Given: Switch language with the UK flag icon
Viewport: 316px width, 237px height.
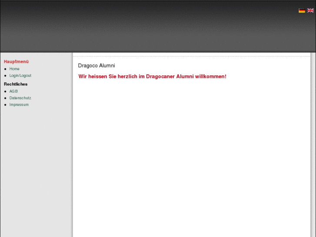Looking at the screenshot, I should click(310, 10).
